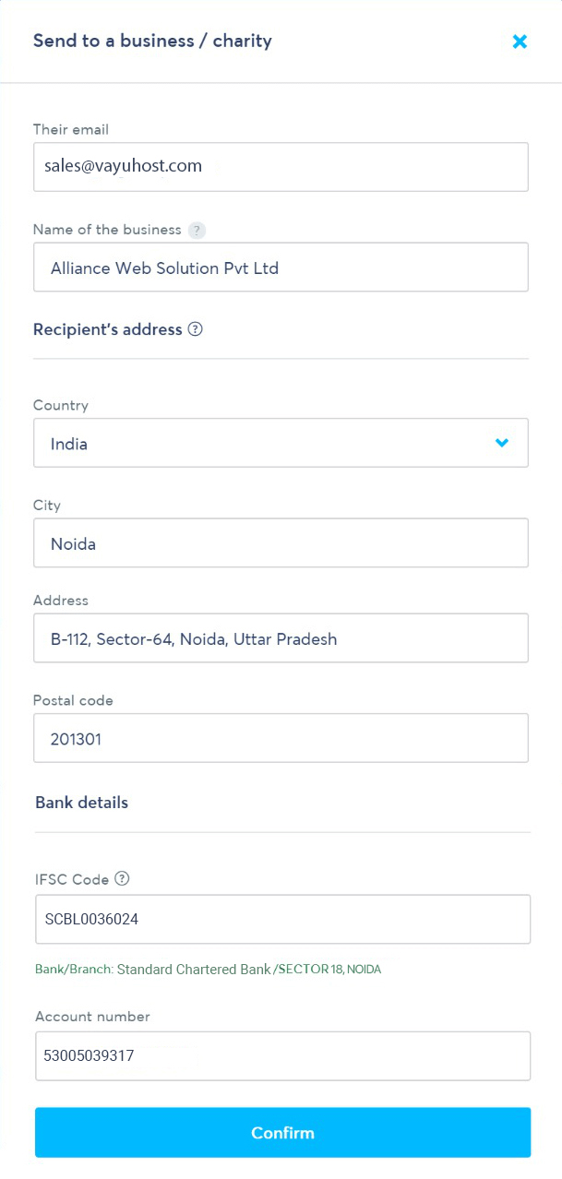
Task: Click the Bank/Branch Standard Chartered text
Action: click(208, 970)
